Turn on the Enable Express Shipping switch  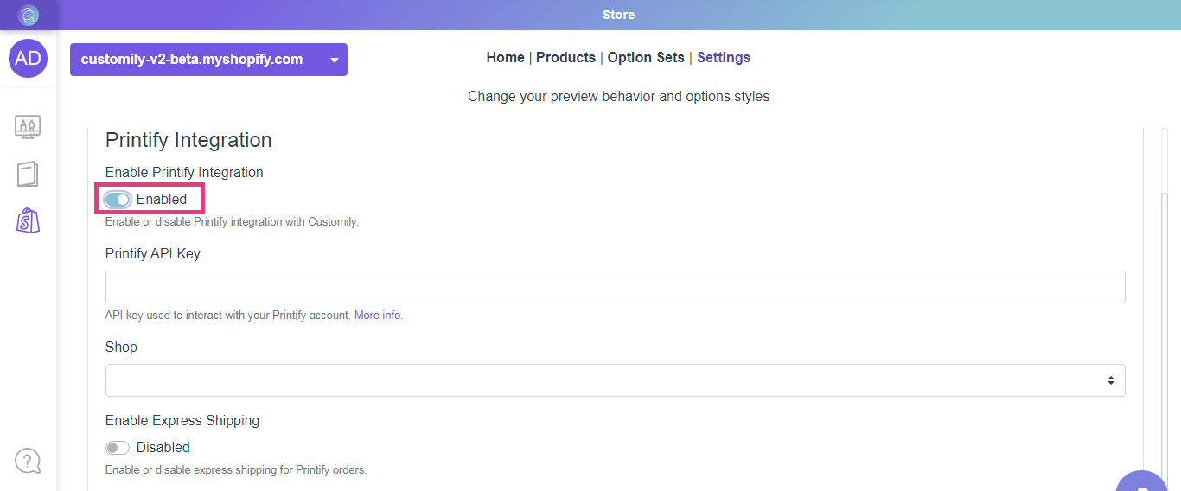click(118, 448)
